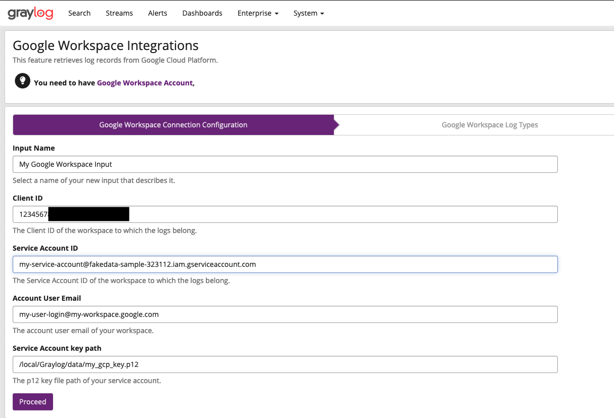Screen dimensions: 614x418
Task: Navigate to the Alerts section
Action: pos(157,13)
